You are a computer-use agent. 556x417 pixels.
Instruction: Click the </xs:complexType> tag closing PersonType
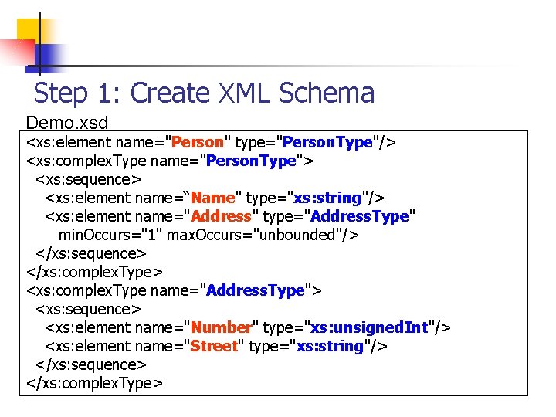click(x=94, y=272)
